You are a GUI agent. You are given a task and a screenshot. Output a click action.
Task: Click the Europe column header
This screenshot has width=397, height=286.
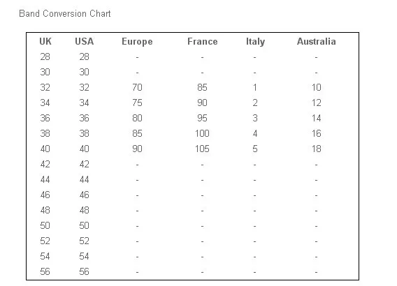(137, 42)
